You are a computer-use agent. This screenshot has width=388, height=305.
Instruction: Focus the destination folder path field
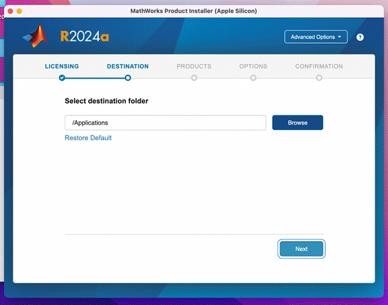coord(165,123)
